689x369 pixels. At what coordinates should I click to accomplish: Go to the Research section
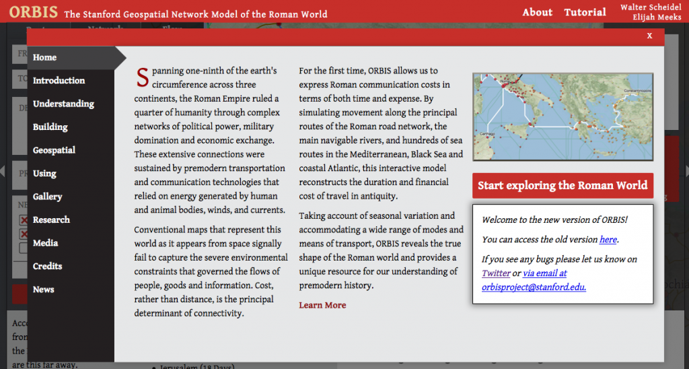point(51,220)
